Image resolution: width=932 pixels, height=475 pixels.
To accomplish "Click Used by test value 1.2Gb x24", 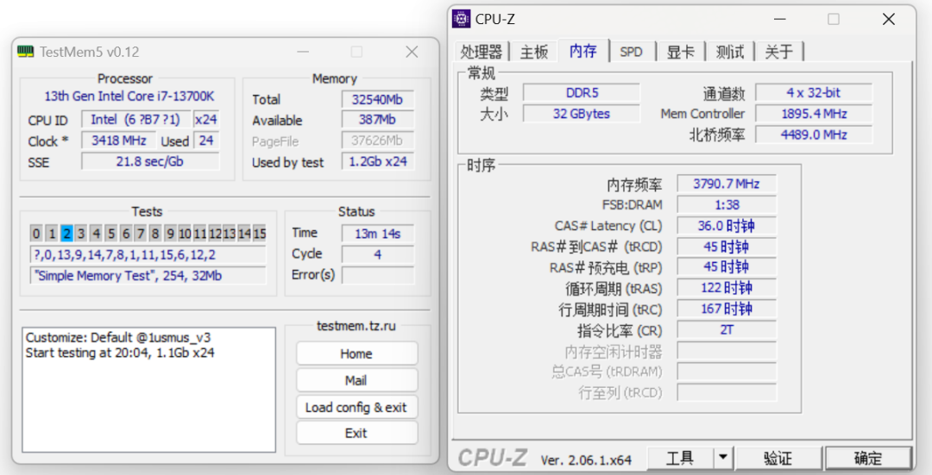I will pos(378,161).
